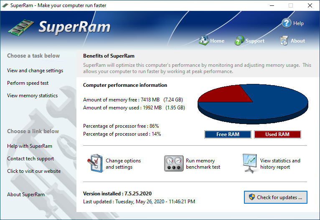320x220 pixels.
Task: Open the About tab label
Action: click(x=298, y=41)
